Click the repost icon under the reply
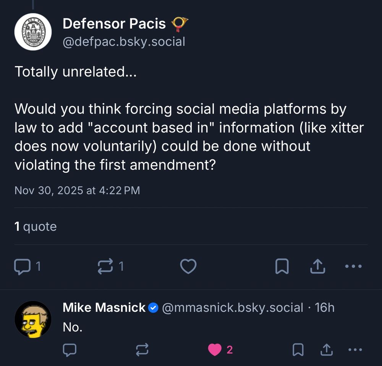 142,350
